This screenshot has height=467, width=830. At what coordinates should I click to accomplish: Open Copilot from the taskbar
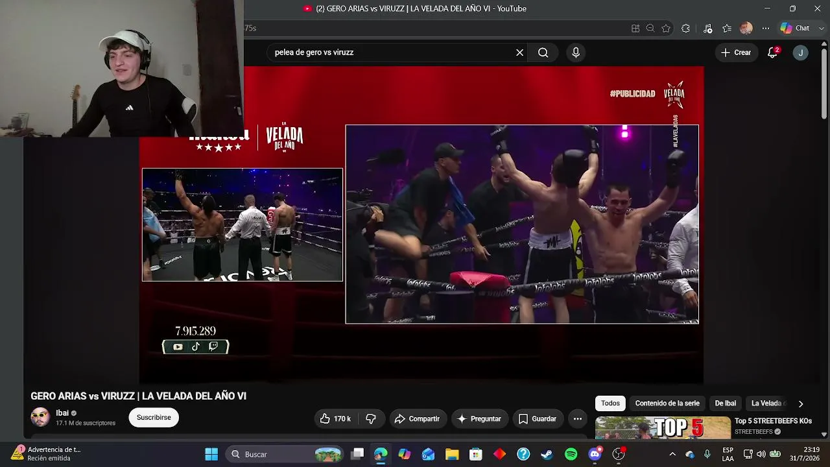(x=405, y=454)
